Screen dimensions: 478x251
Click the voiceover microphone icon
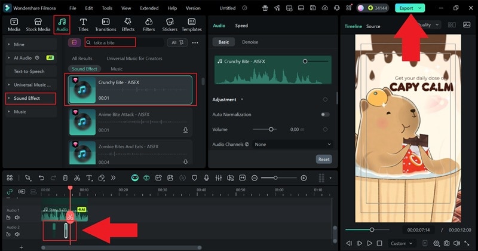click(206, 178)
